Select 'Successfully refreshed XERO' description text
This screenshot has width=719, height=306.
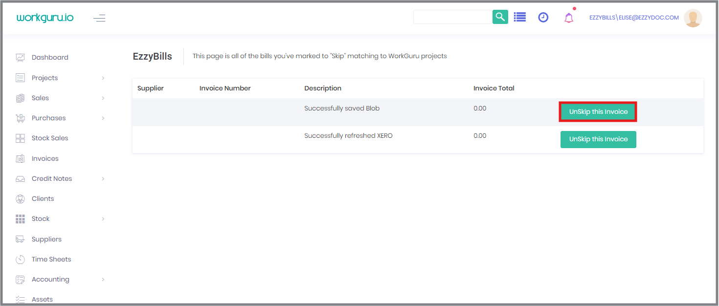348,136
